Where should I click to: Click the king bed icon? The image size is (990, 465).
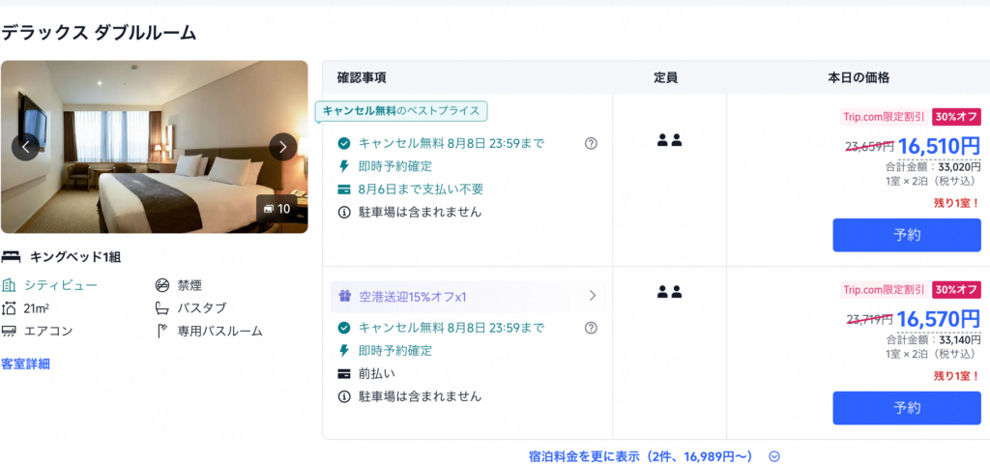(11, 257)
